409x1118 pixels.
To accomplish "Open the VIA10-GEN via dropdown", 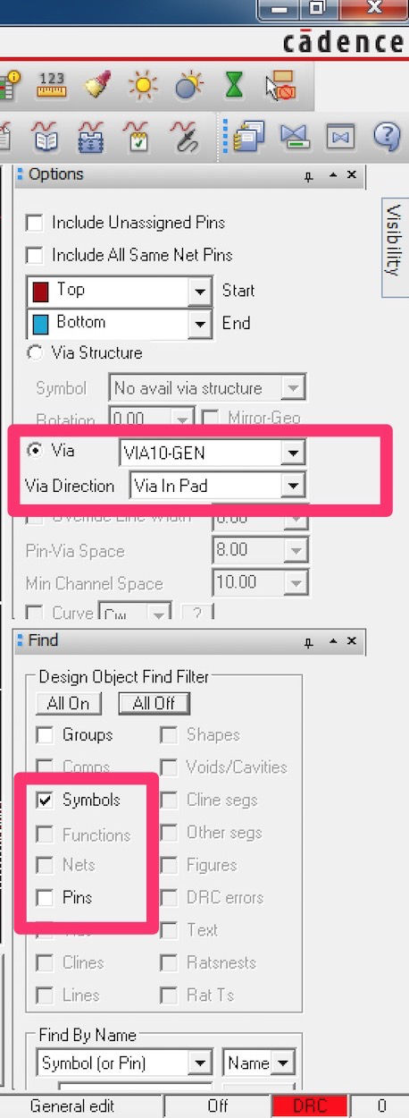I will (213, 453).
